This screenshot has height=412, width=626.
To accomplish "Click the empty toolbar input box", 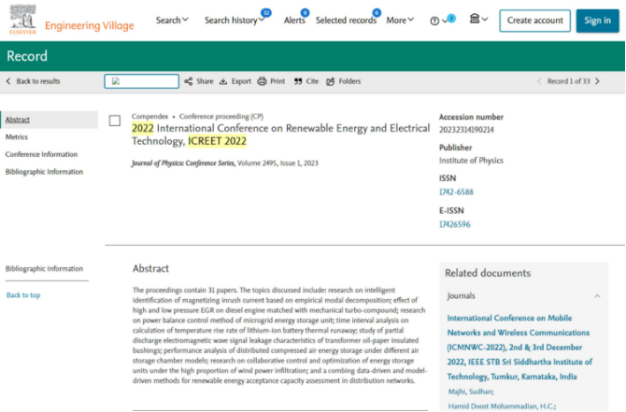I will point(142,81).
